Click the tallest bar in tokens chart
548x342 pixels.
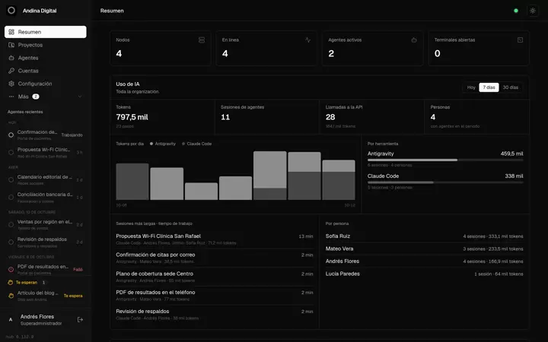(269, 176)
